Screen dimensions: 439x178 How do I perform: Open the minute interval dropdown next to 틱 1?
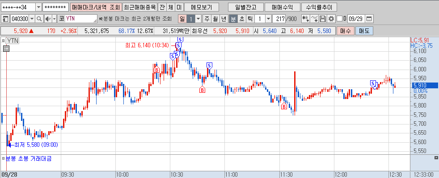[x=268, y=19]
